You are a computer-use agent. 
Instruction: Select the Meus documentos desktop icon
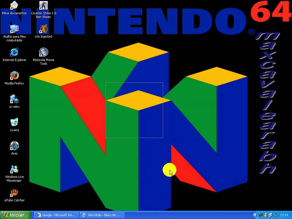(x=14, y=8)
